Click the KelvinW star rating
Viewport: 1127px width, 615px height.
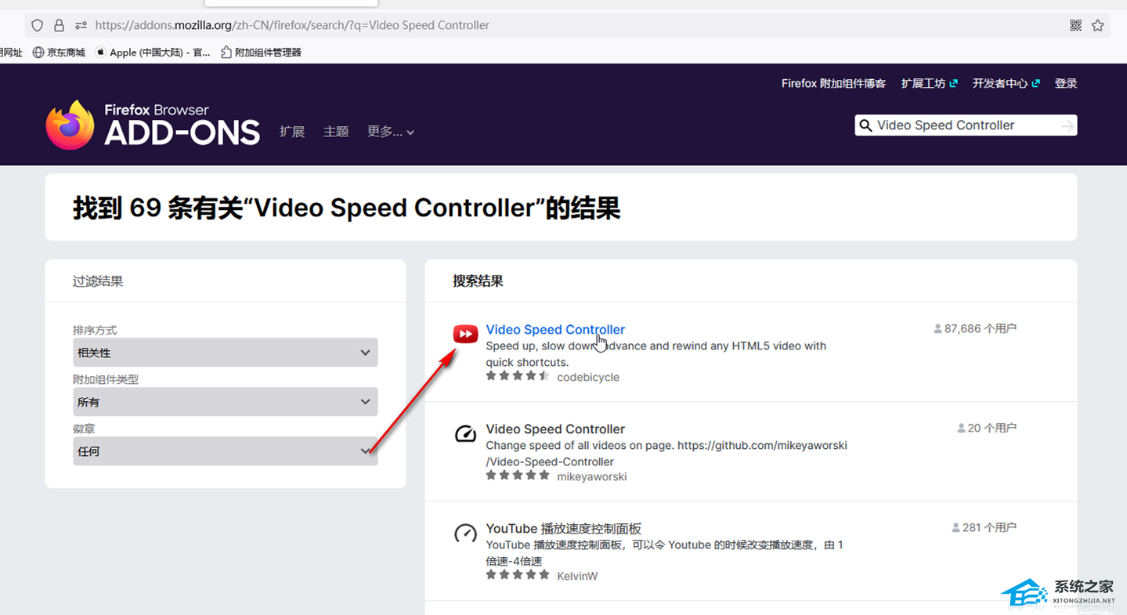pos(518,575)
